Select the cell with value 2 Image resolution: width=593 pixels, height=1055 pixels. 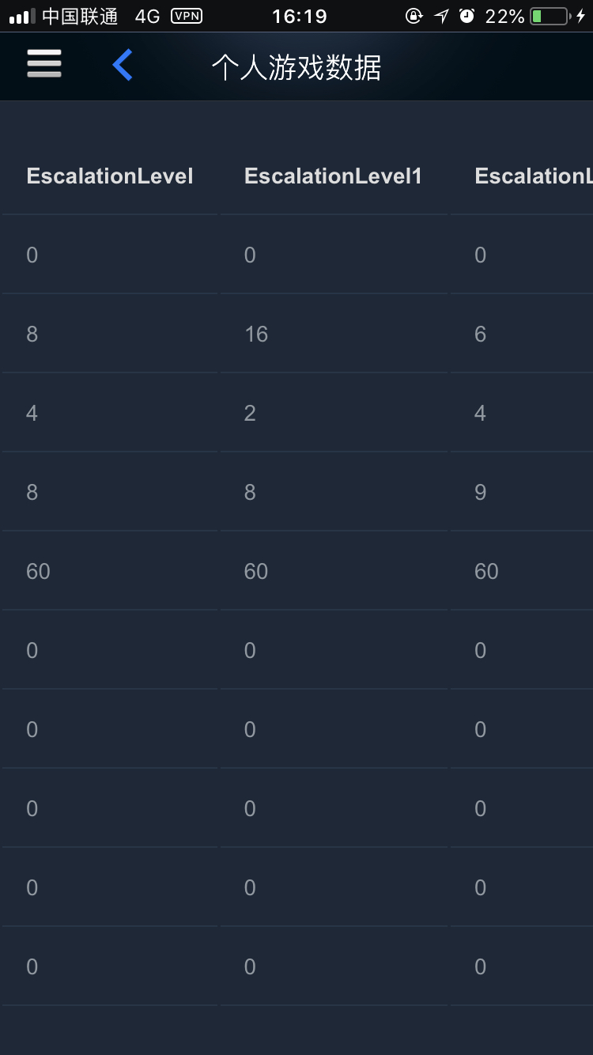click(x=334, y=413)
